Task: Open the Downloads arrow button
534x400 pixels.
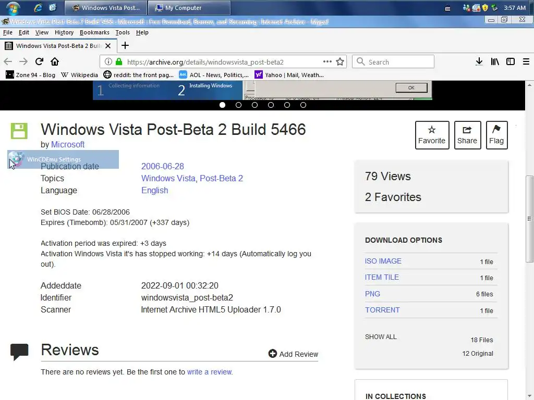Action: [x=479, y=61]
